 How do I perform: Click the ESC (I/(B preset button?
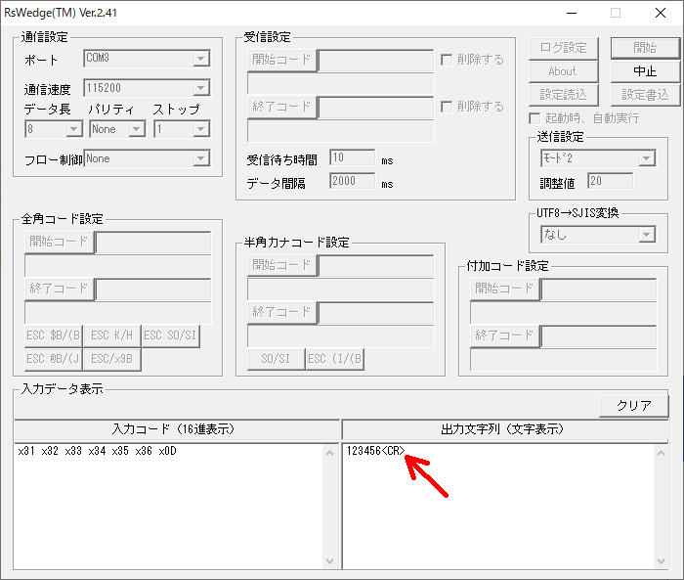[x=334, y=359]
